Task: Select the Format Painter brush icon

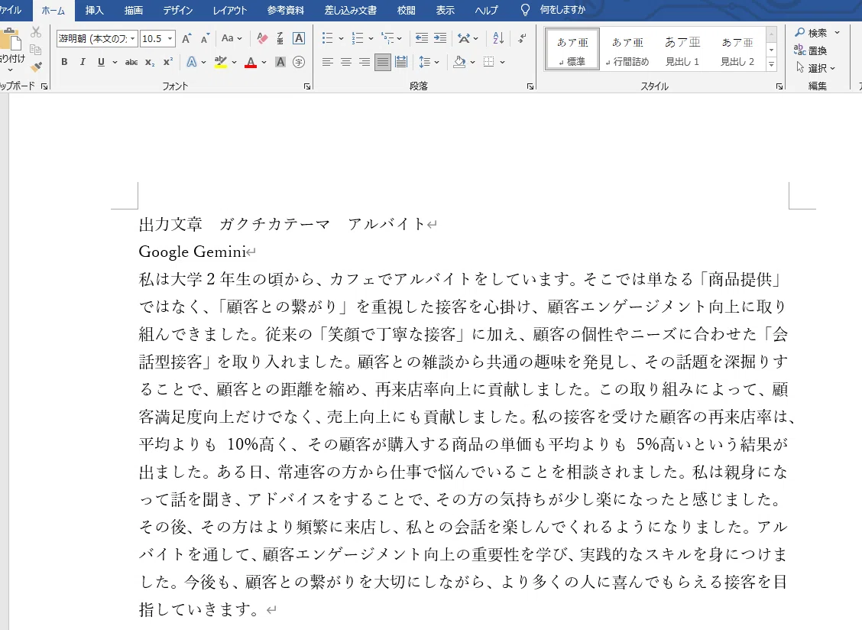Action: pyautogui.click(x=36, y=67)
